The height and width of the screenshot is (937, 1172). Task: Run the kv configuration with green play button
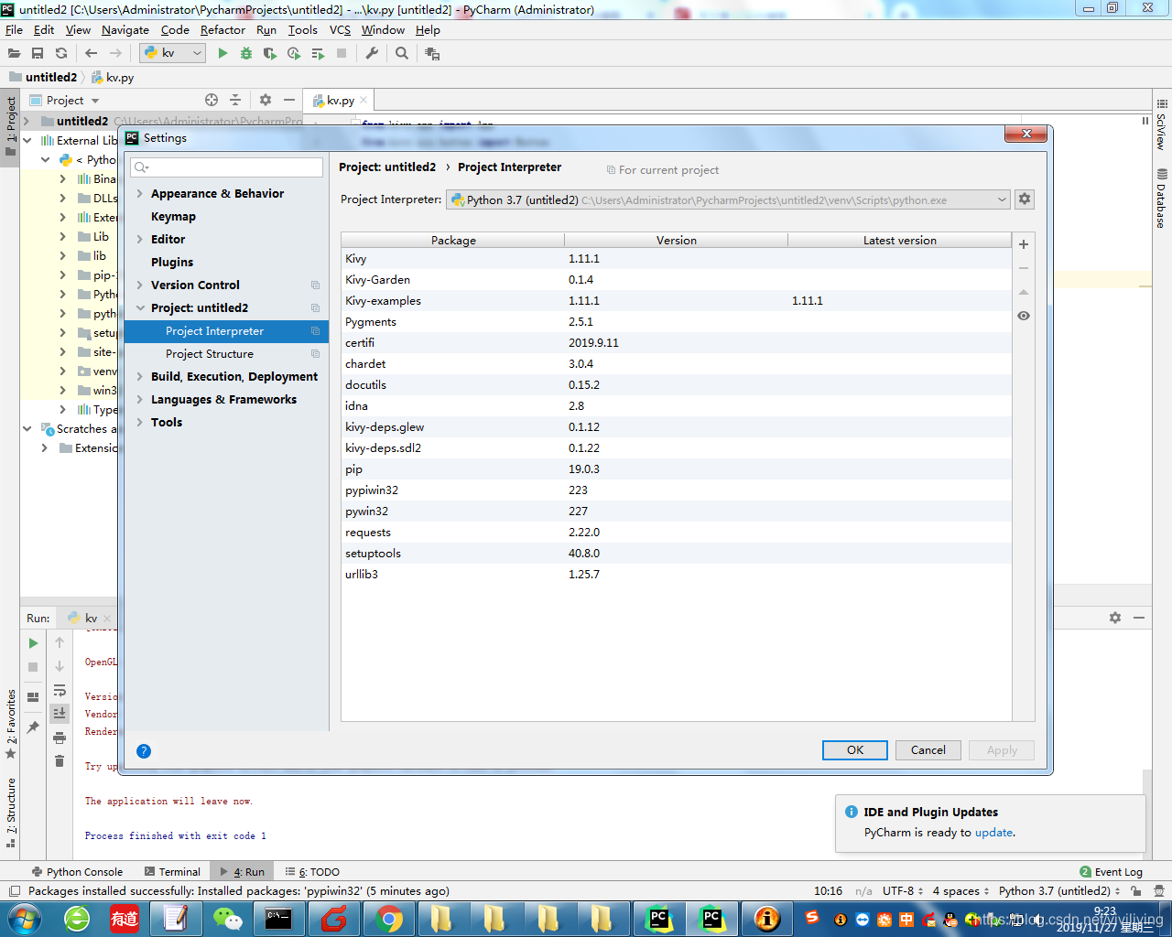click(x=222, y=53)
